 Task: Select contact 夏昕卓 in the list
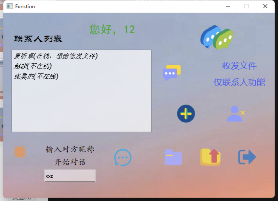(56, 56)
